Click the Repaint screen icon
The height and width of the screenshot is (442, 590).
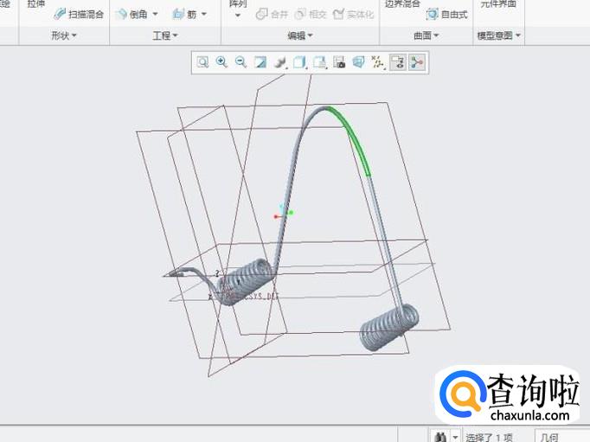point(260,62)
